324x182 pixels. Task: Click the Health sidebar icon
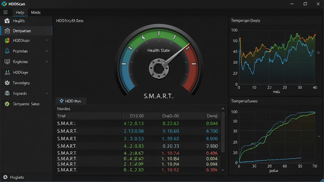7,21
